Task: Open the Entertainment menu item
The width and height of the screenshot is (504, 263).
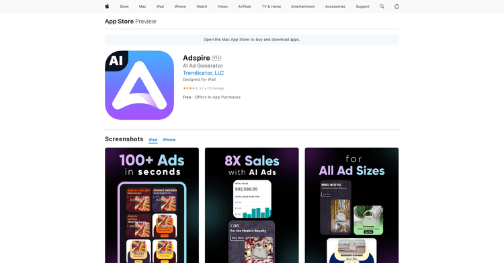Action: point(303,7)
